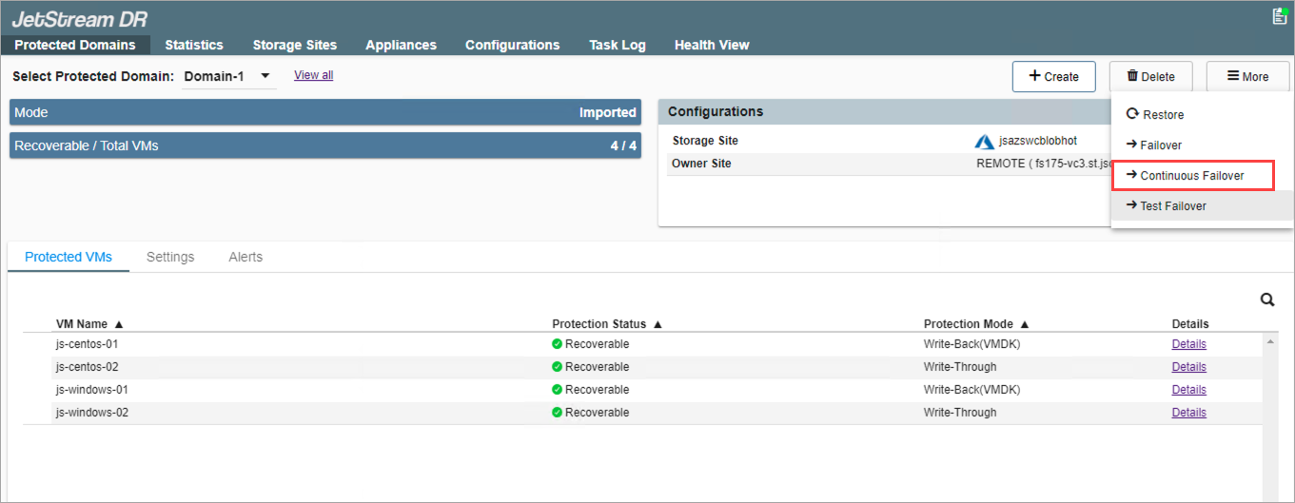This screenshot has width=1295, height=503.
Task: Open the View all link
Action: pyautogui.click(x=313, y=75)
